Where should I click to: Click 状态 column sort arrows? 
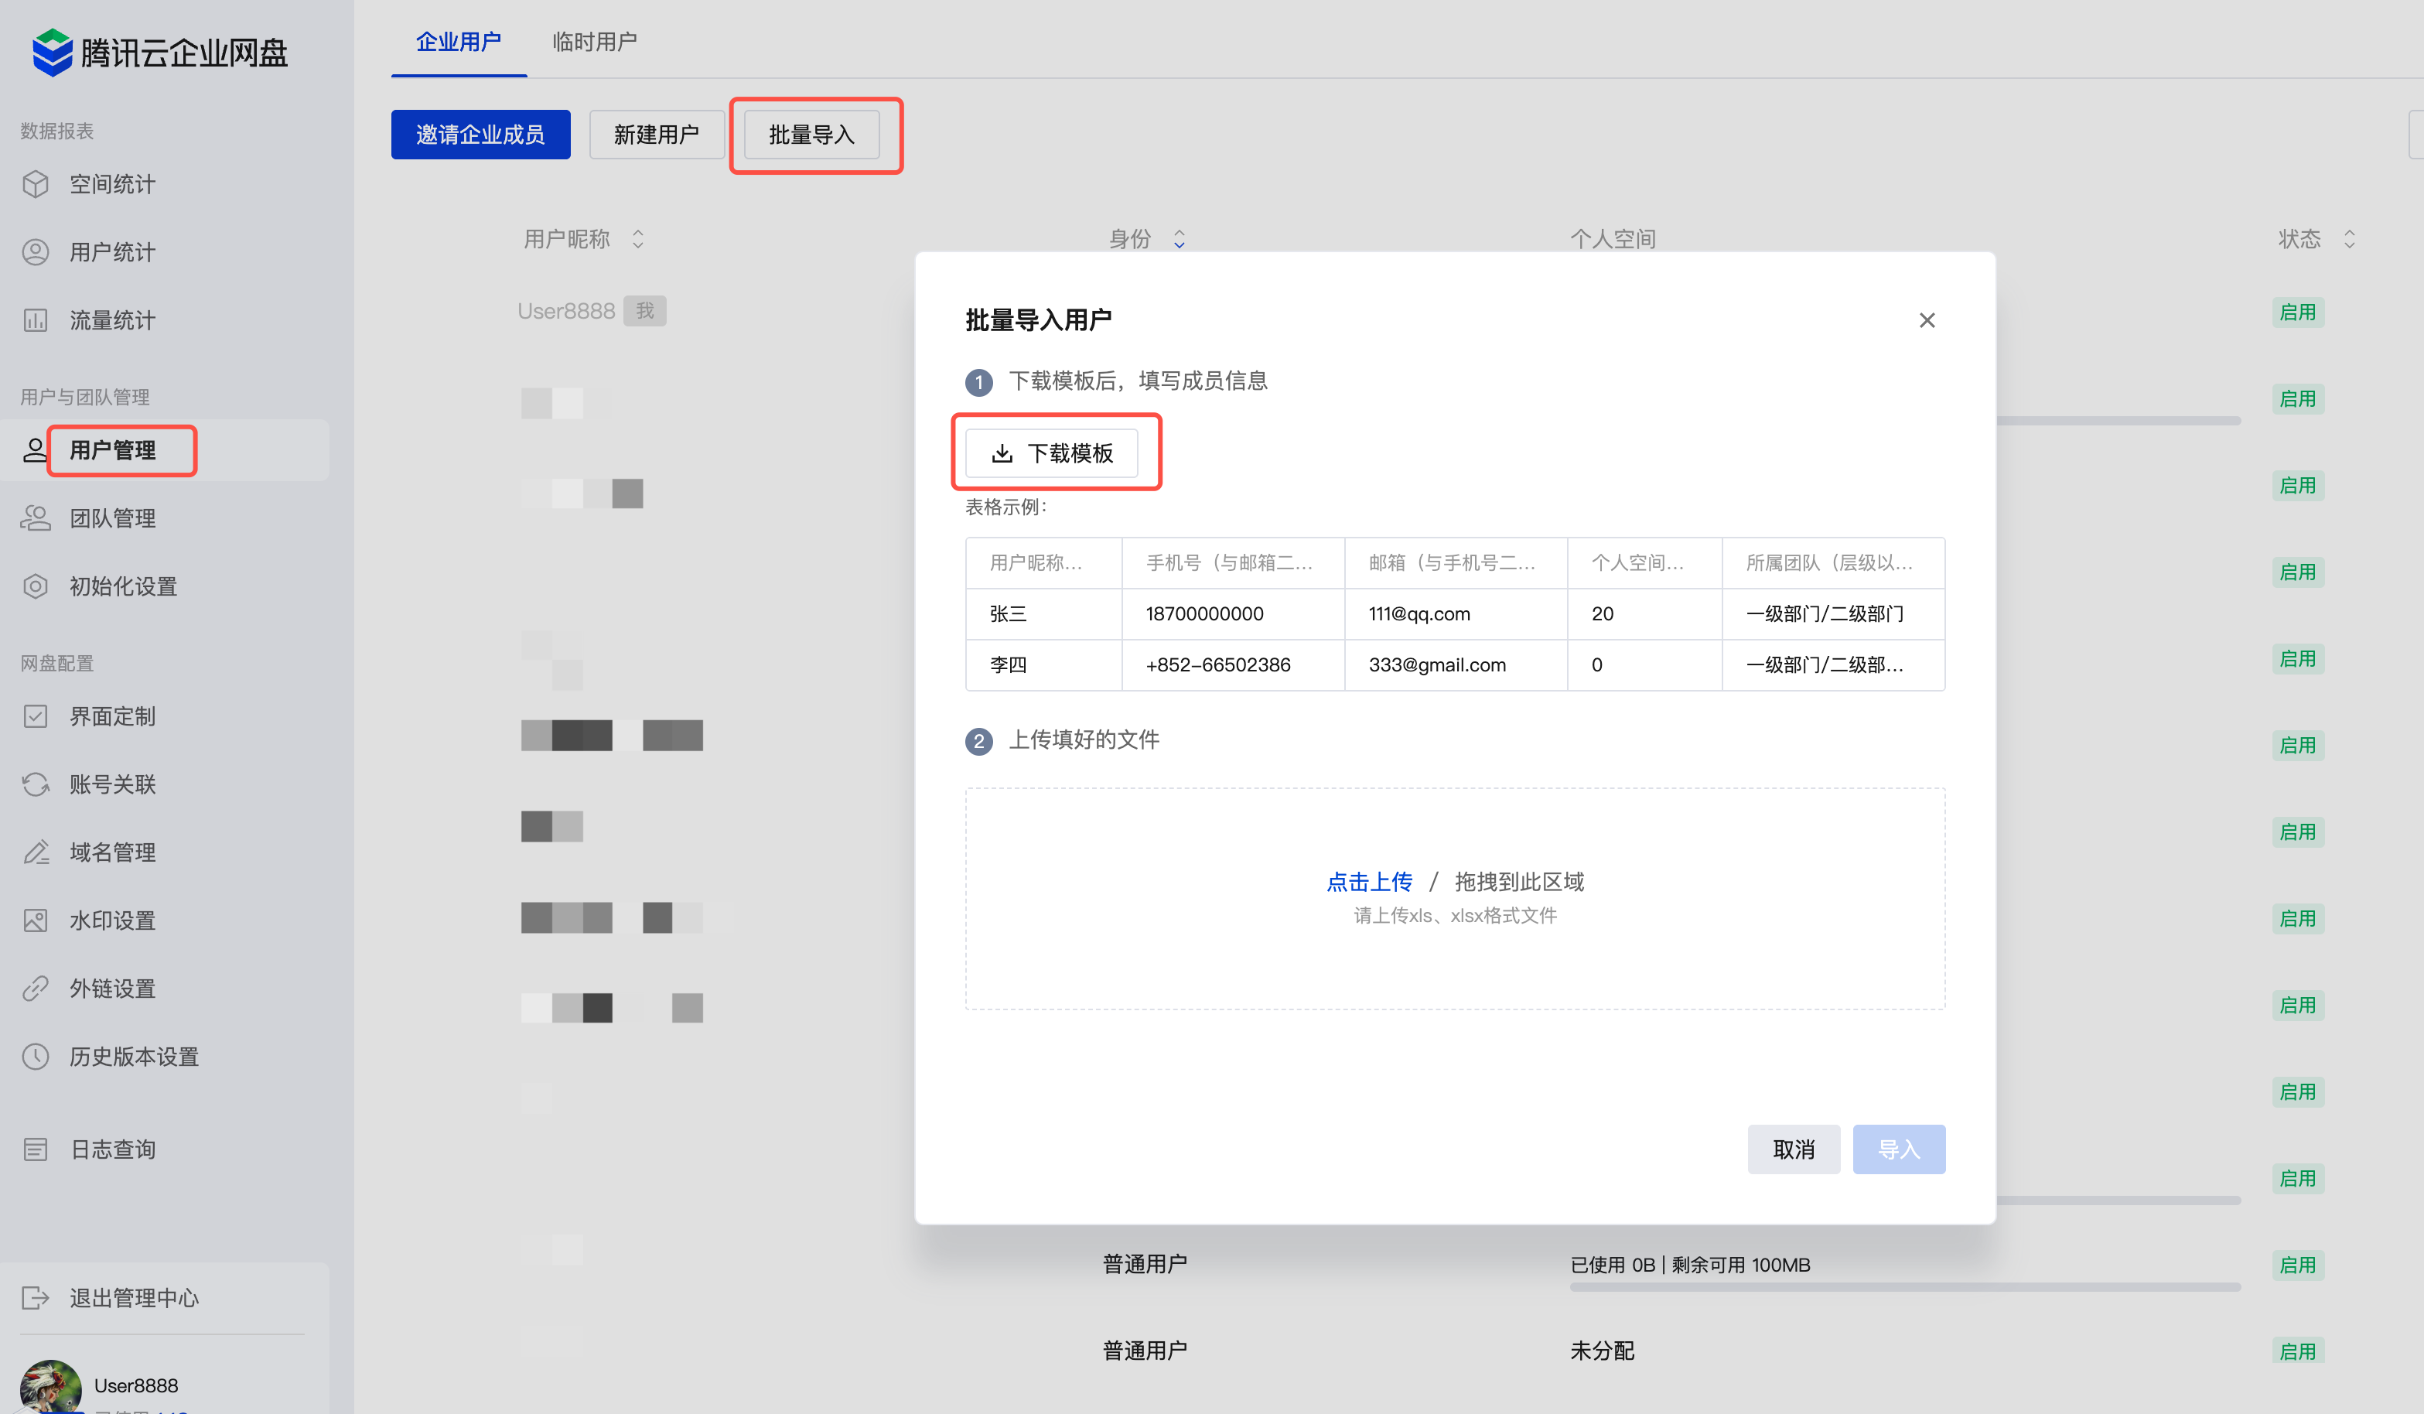point(2349,238)
